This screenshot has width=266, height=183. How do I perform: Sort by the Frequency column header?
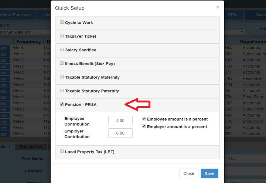tap(28, 41)
